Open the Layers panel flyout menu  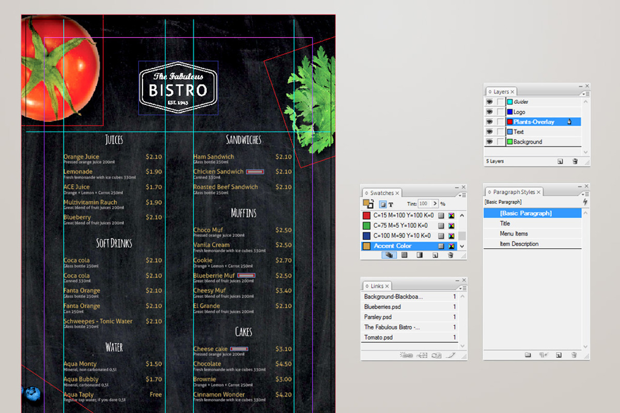pyautogui.click(x=585, y=93)
